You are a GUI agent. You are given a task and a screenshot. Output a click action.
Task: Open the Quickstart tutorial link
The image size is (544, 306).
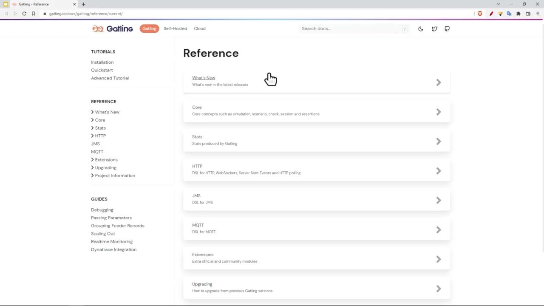click(102, 70)
